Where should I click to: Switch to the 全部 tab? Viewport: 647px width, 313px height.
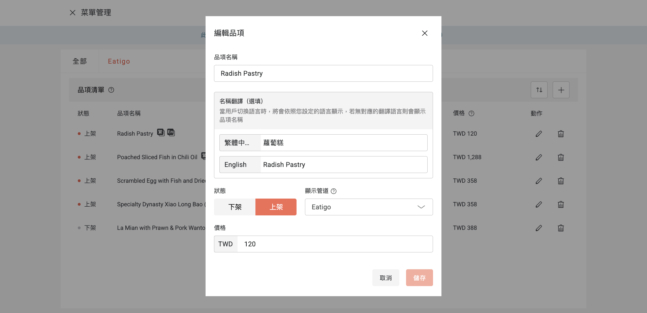pyautogui.click(x=80, y=61)
